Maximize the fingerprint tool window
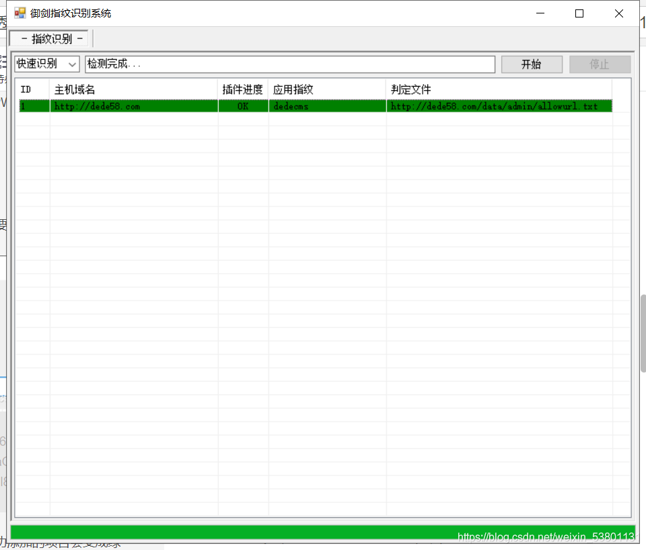This screenshot has height=550, width=646. click(579, 13)
